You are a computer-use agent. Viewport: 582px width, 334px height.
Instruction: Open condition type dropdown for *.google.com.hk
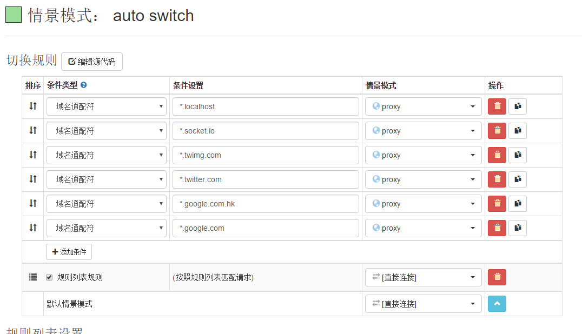[107, 204]
